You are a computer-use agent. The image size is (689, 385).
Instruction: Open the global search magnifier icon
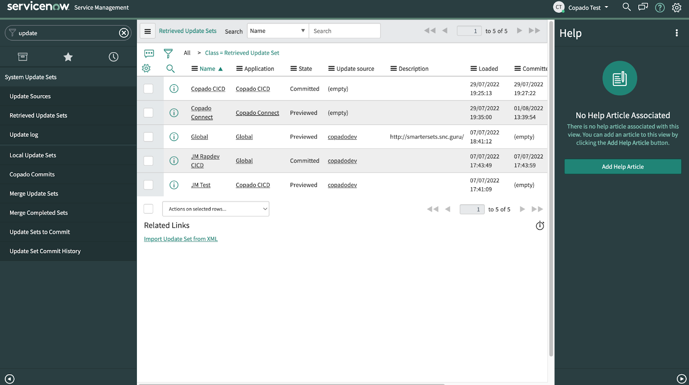[x=627, y=7]
